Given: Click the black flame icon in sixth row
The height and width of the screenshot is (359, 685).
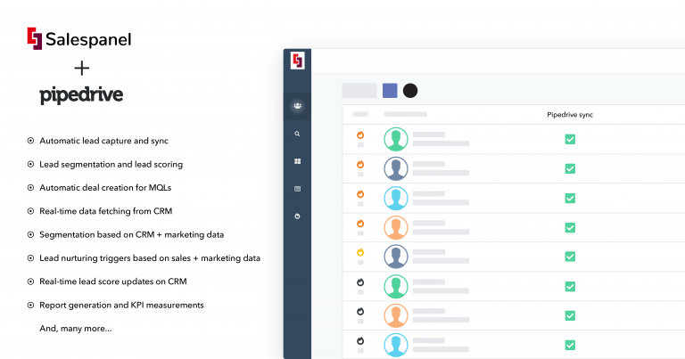Looking at the screenshot, I should [x=360, y=282].
